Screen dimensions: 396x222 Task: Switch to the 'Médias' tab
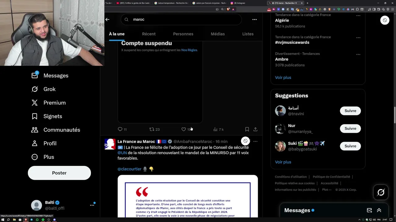[218, 34]
